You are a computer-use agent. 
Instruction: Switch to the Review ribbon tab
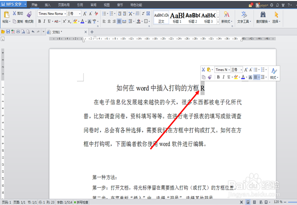93,5
